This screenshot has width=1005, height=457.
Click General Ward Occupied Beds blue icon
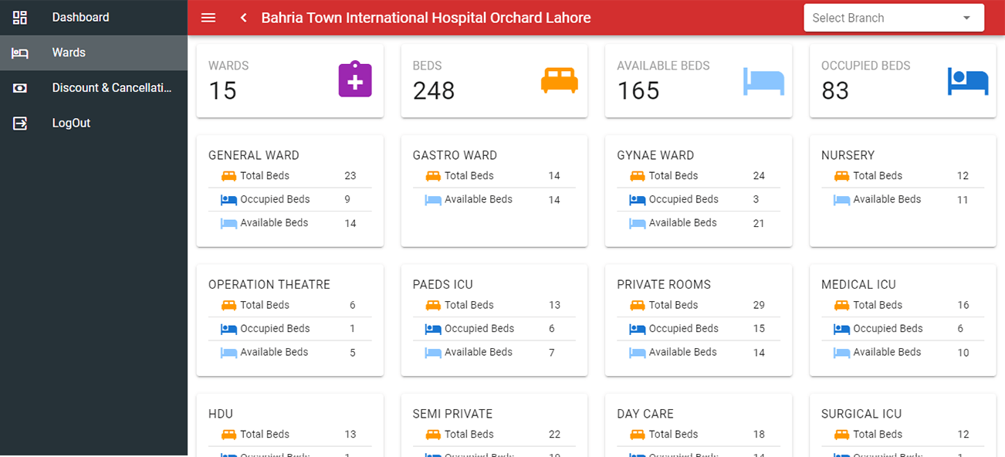[228, 199]
